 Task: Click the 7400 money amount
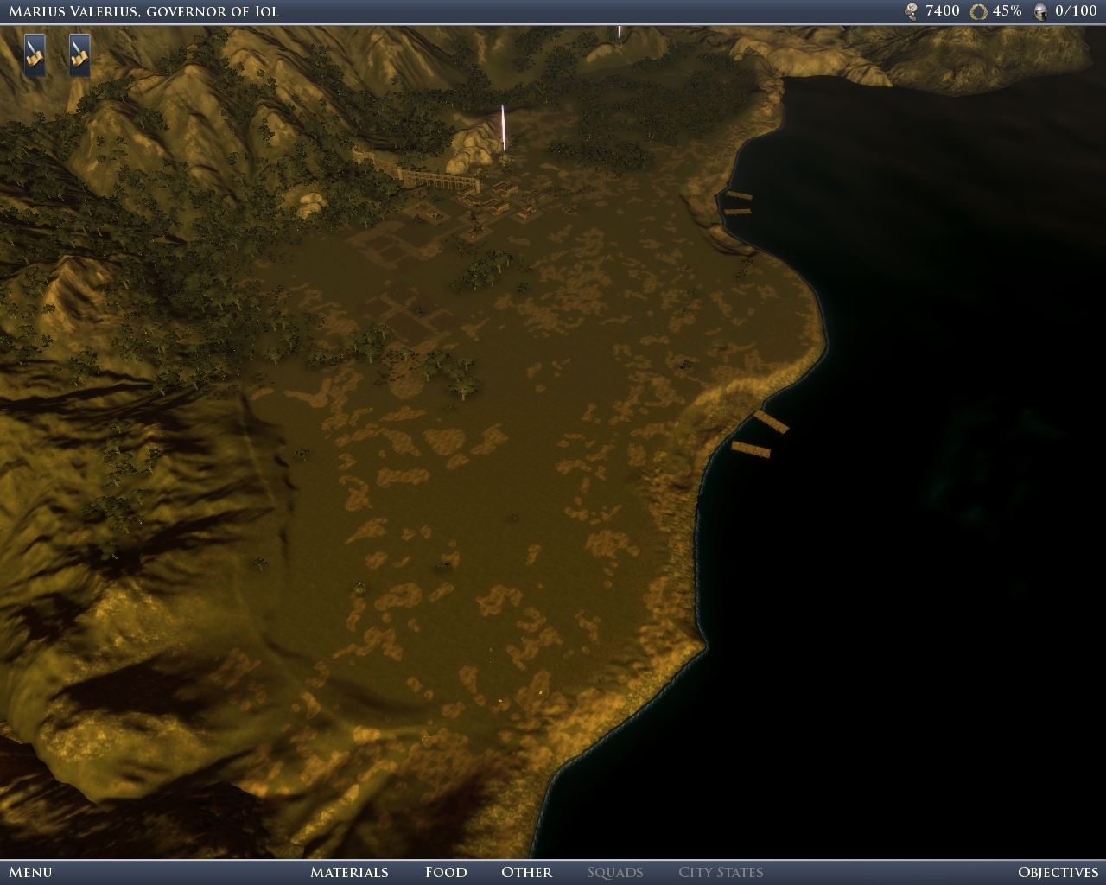(x=942, y=11)
